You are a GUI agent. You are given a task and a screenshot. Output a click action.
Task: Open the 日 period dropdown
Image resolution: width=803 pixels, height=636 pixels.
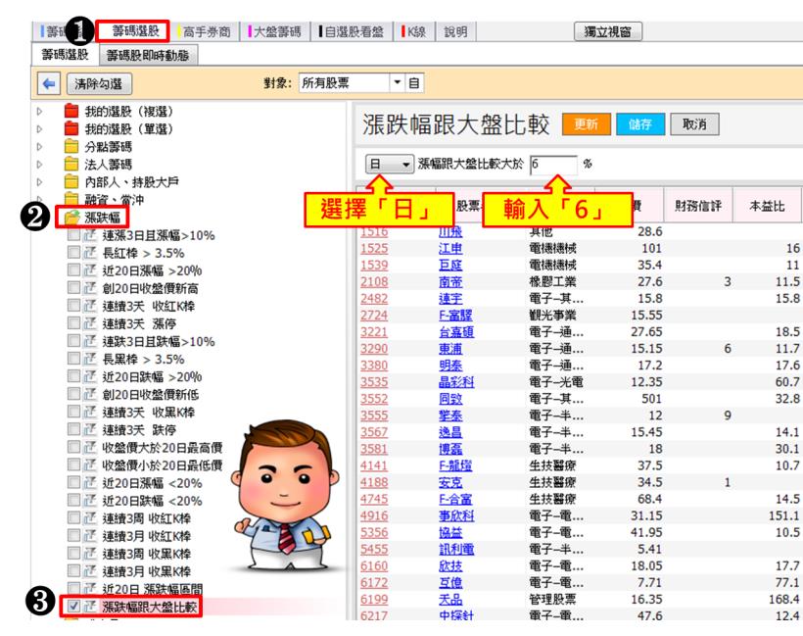[x=389, y=165]
